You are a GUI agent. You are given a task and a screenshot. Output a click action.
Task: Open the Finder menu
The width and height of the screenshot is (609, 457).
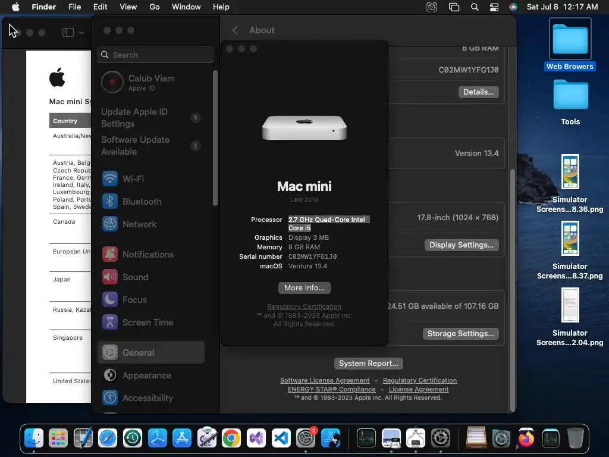44,7
